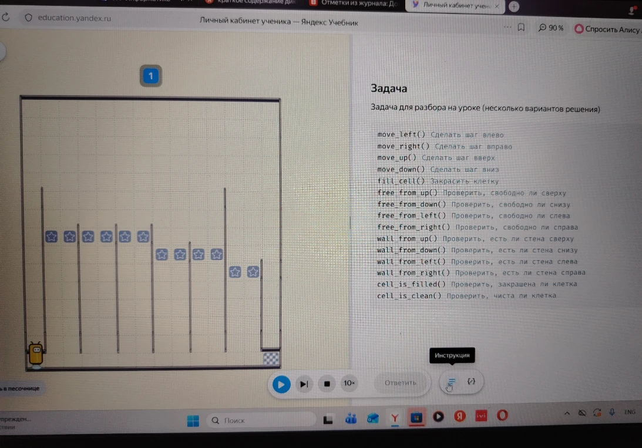Click the move_down() command line
642x448 pixels.
438,169
